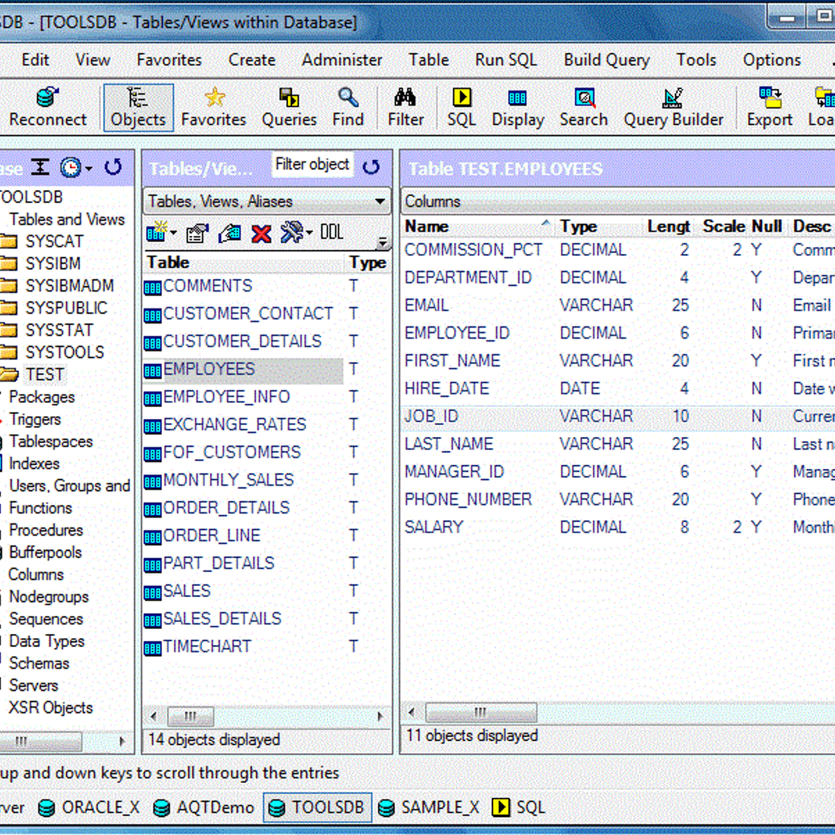The image size is (835, 835).
Task: Open the Indexes item in the sidebar
Action: click(x=33, y=463)
